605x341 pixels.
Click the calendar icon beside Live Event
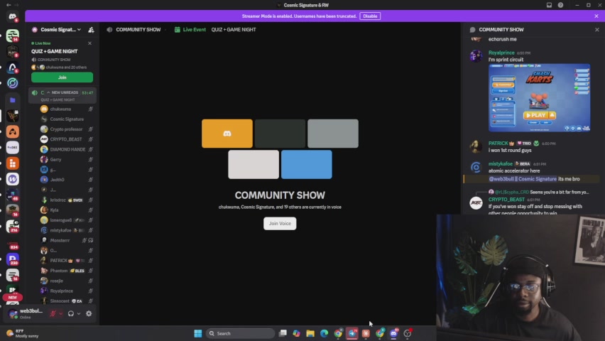click(177, 30)
